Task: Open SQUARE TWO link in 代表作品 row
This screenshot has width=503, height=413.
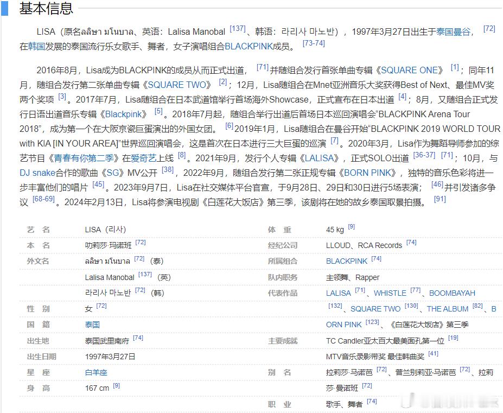Action: 375,309
